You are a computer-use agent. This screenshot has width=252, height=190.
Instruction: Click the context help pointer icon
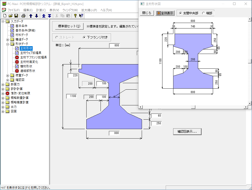[x=81, y=16]
